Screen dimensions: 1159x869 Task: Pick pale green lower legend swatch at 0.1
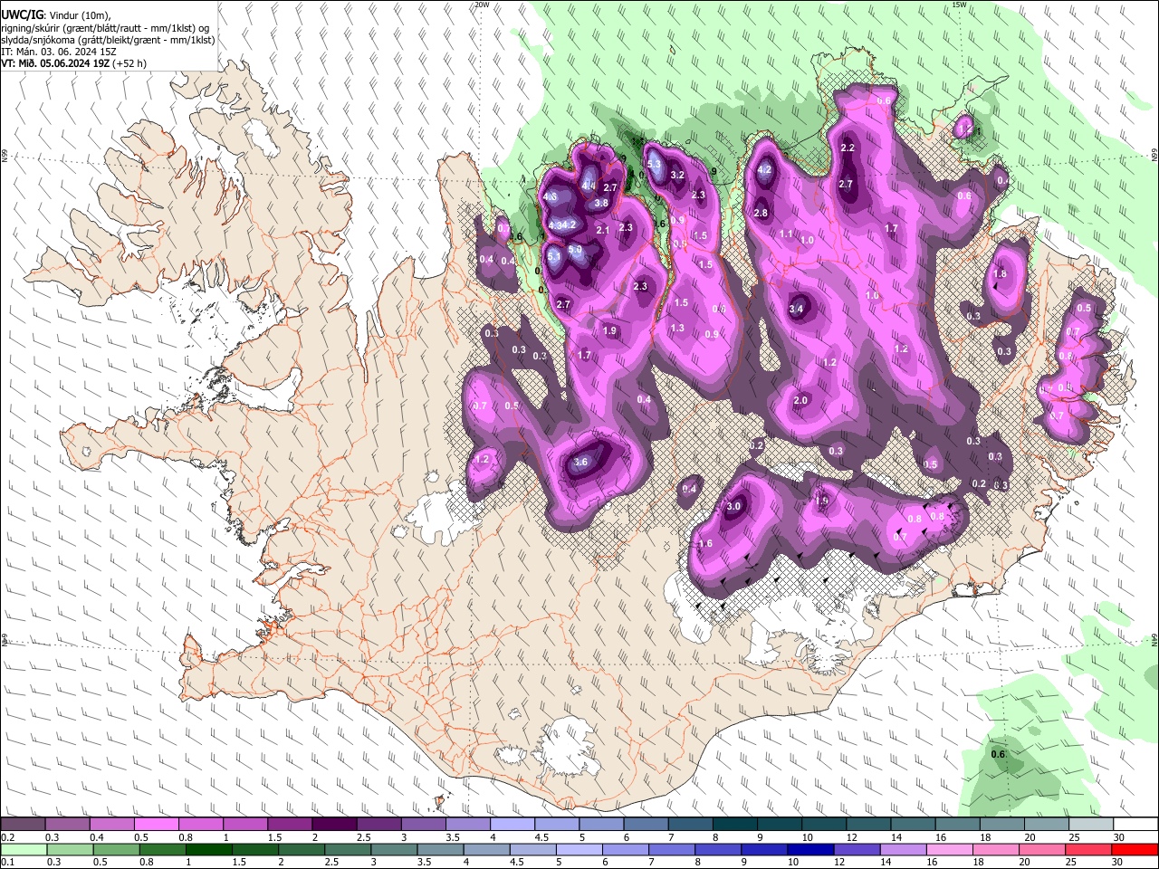pyautogui.click(x=24, y=849)
